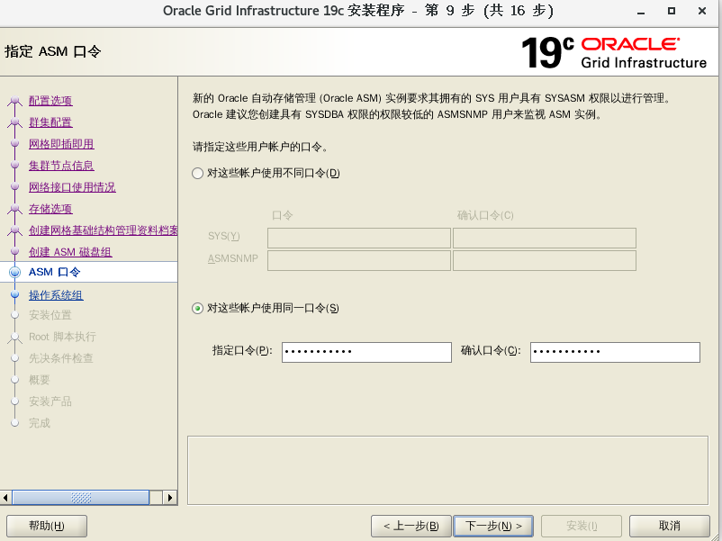Click the 完成 step text
722x541 pixels.
39,423
